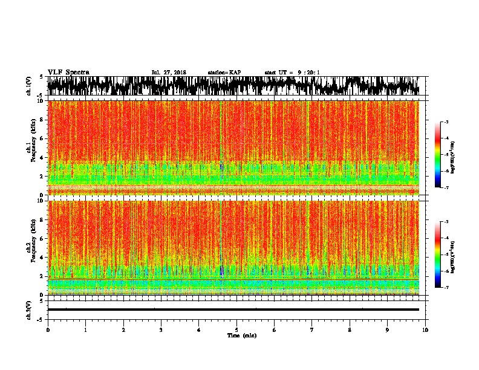Click the ch.1(V) waveform trace panel
This screenshot has height=370, width=479.
[236, 86]
